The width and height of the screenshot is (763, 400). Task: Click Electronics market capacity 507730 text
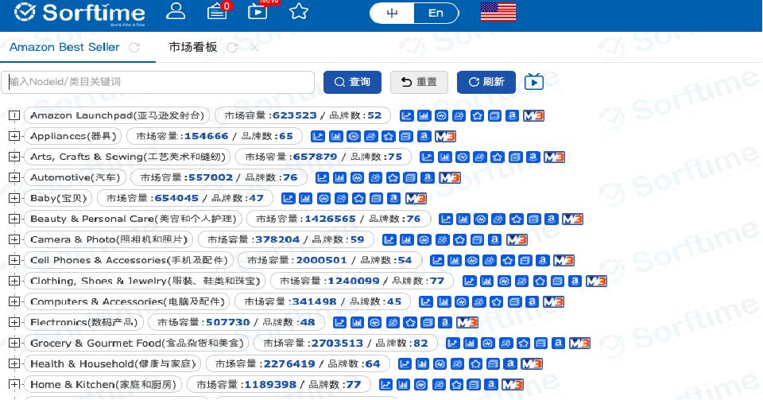(x=228, y=323)
